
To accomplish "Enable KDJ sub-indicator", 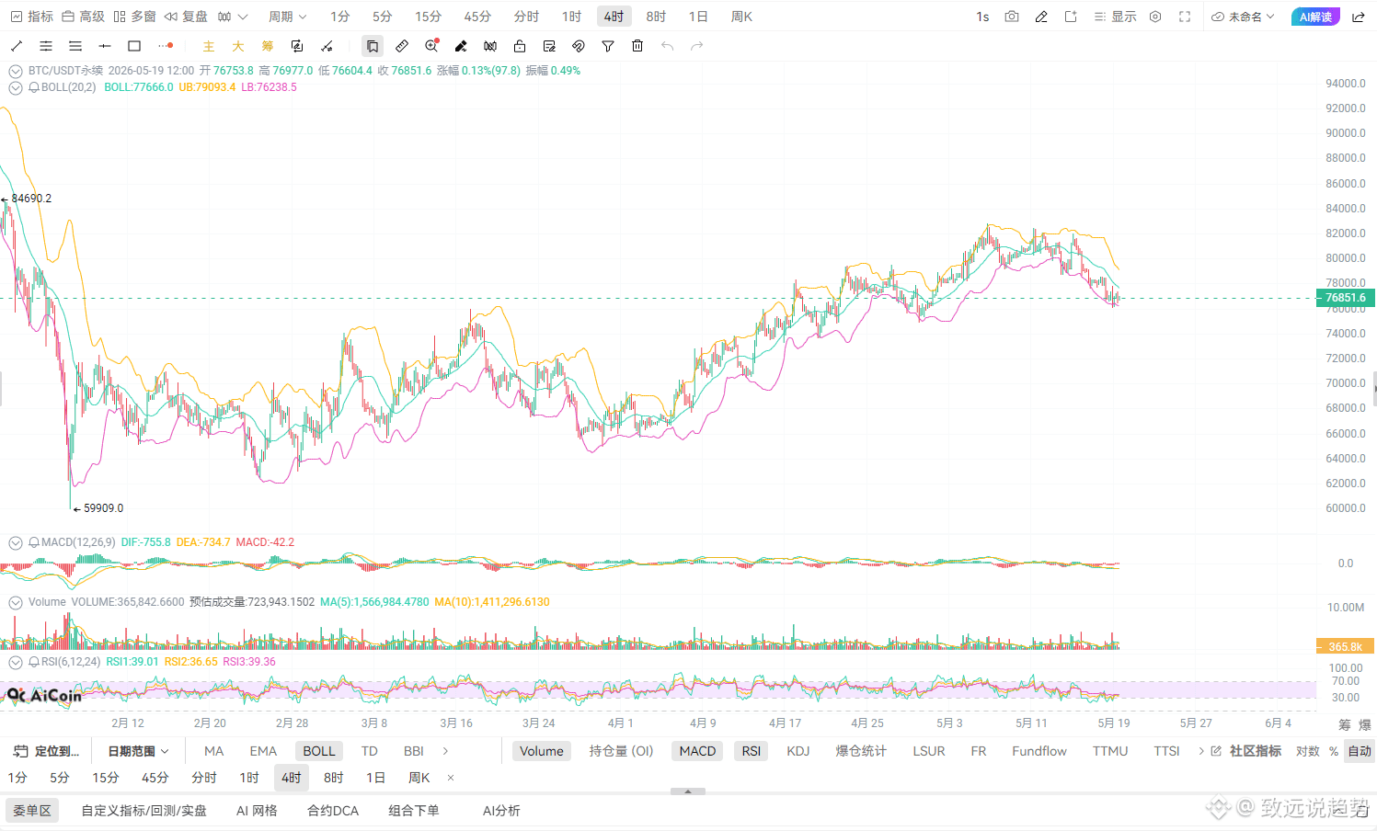I will (798, 751).
